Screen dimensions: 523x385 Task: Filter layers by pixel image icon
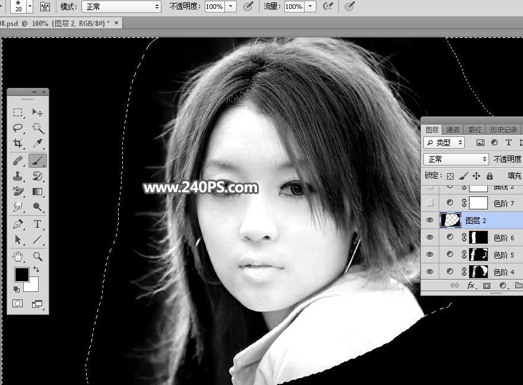click(x=480, y=142)
